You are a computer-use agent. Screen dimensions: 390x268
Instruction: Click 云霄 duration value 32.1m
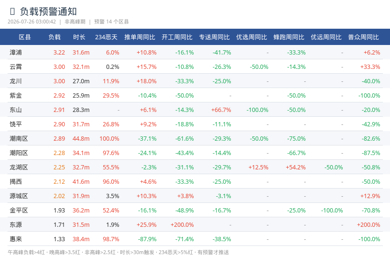81,67
